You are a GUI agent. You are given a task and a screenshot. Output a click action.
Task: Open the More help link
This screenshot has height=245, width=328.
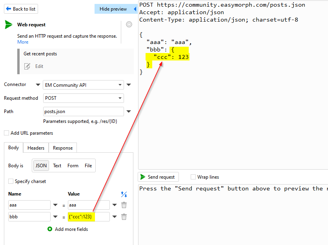tap(22, 42)
